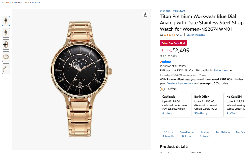Select the fifth strap thumbnail
This screenshot has width=249, height=153.
(6, 68)
